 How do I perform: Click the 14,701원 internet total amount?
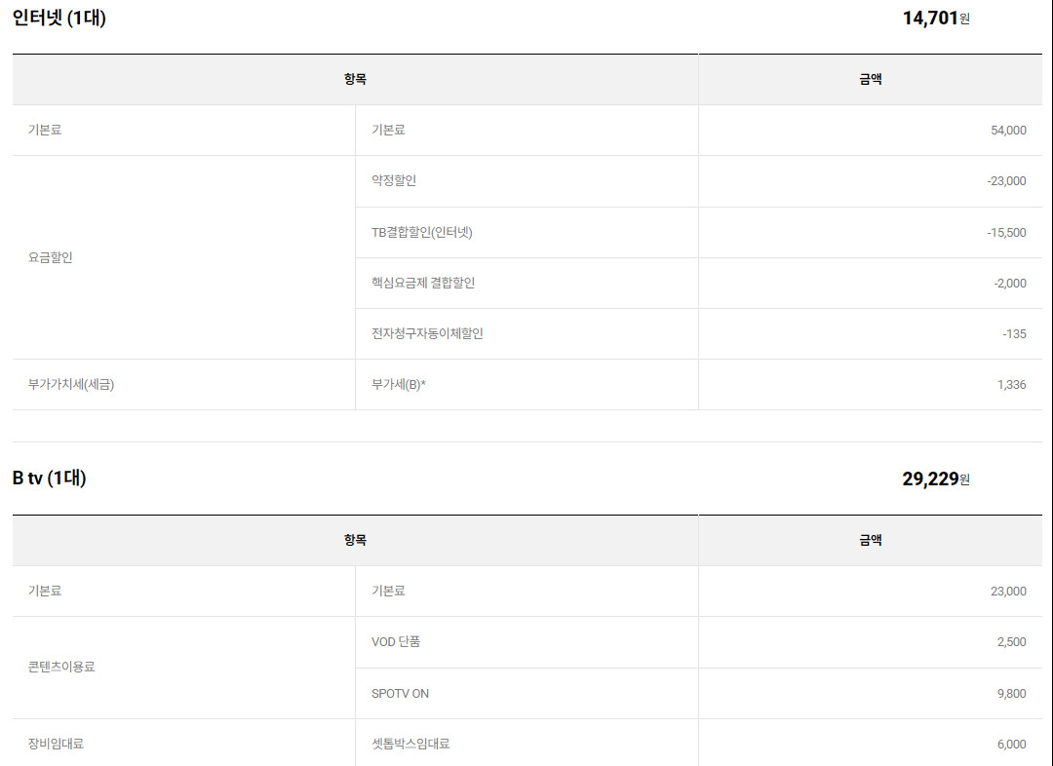pos(936,18)
